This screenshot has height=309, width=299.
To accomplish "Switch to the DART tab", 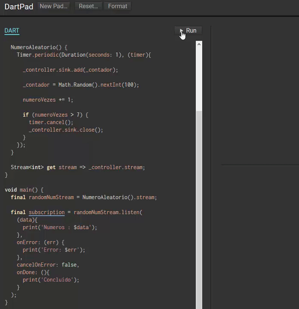I will 12,30.
